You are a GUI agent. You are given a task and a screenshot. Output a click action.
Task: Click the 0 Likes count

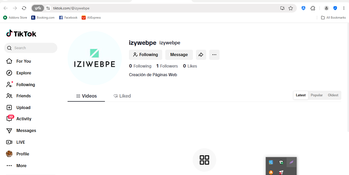tap(190, 66)
